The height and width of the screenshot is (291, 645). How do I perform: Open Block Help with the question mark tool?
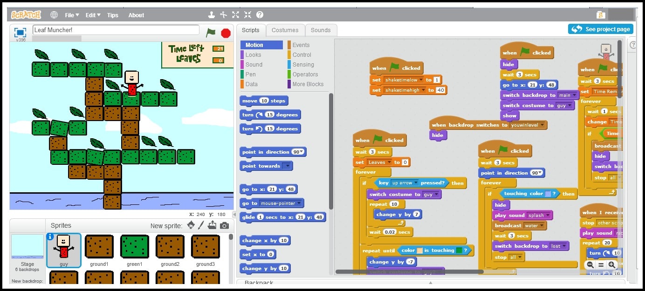(260, 14)
